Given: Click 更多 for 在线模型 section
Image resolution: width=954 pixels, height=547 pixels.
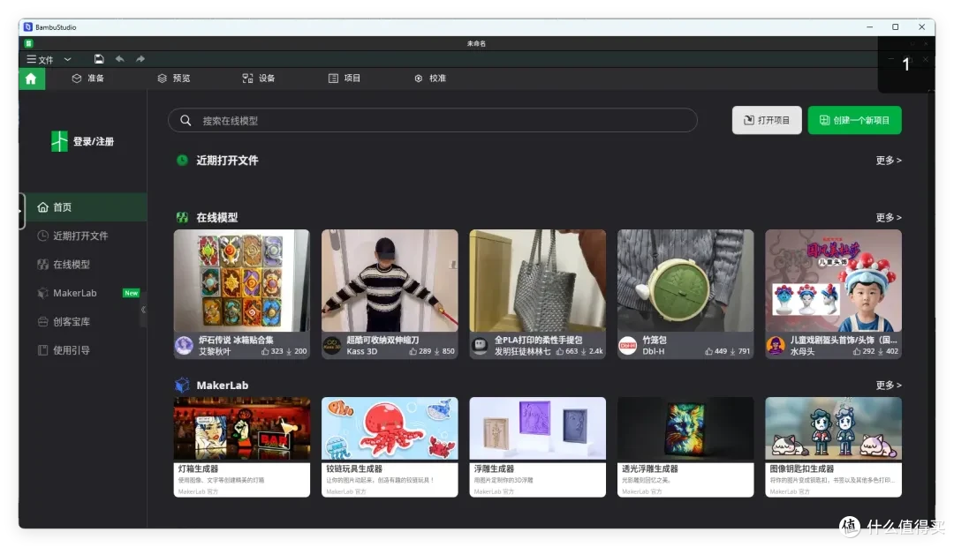Looking at the screenshot, I should click(x=889, y=218).
